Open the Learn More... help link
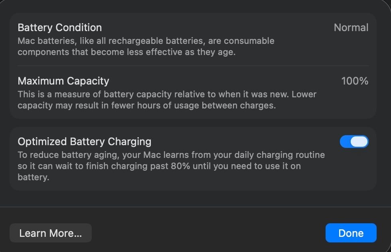Image resolution: width=391 pixels, height=252 pixels. tap(51, 233)
